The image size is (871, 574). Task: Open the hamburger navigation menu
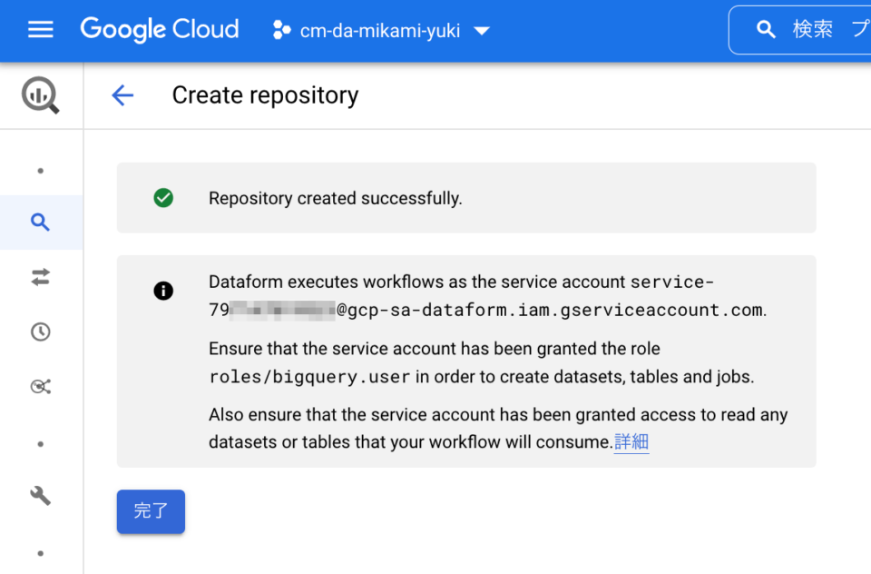[41, 29]
